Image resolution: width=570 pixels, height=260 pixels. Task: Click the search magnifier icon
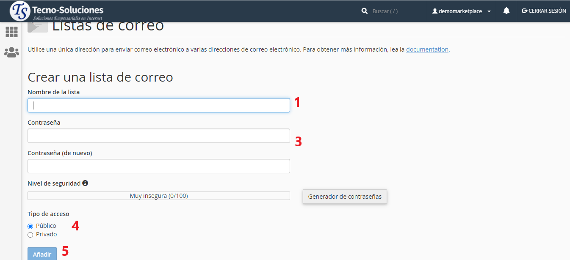(364, 11)
